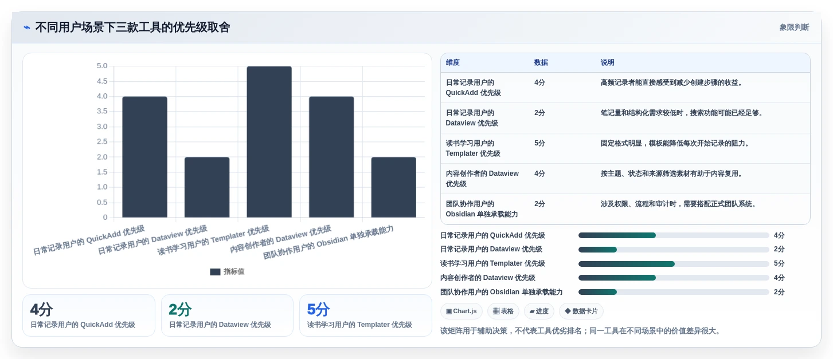833x359 pixels.
Task: Select the 进度 chip
Action: coord(539,311)
